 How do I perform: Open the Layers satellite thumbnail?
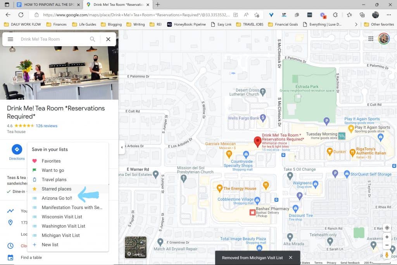coord(136,247)
